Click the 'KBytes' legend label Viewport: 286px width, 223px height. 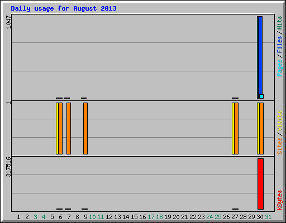coord(280,200)
